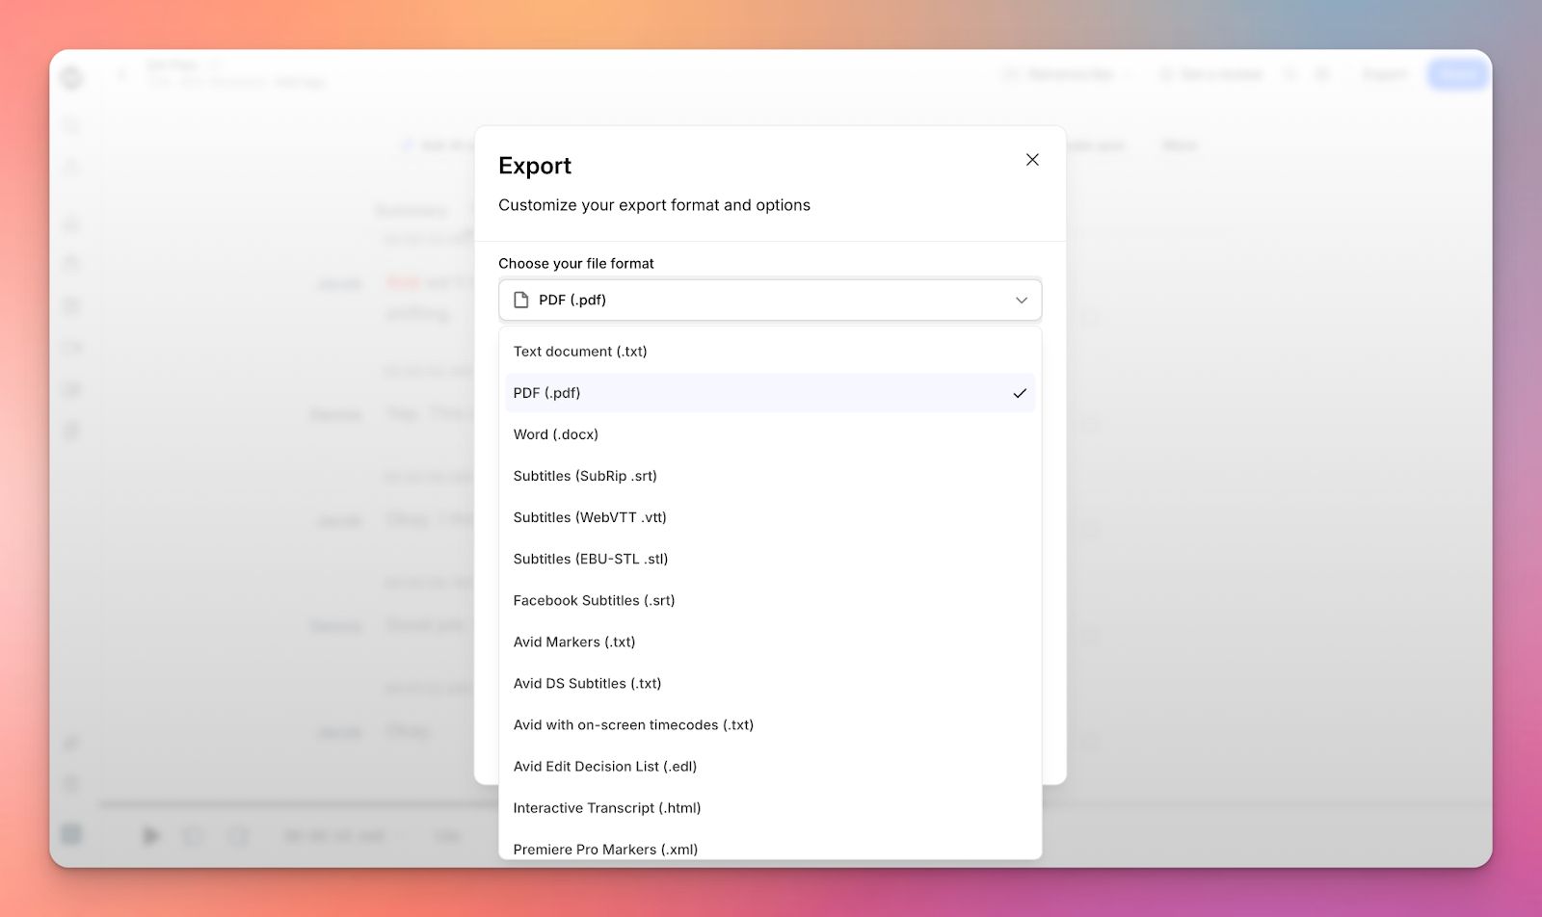Click the search icon in the top toolbar
The height and width of the screenshot is (917, 1542).
click(1291, 74)
